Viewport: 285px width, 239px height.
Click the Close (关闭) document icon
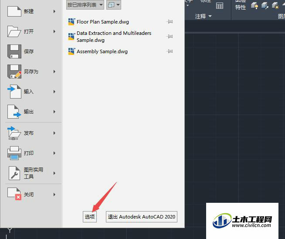(14, 194)
